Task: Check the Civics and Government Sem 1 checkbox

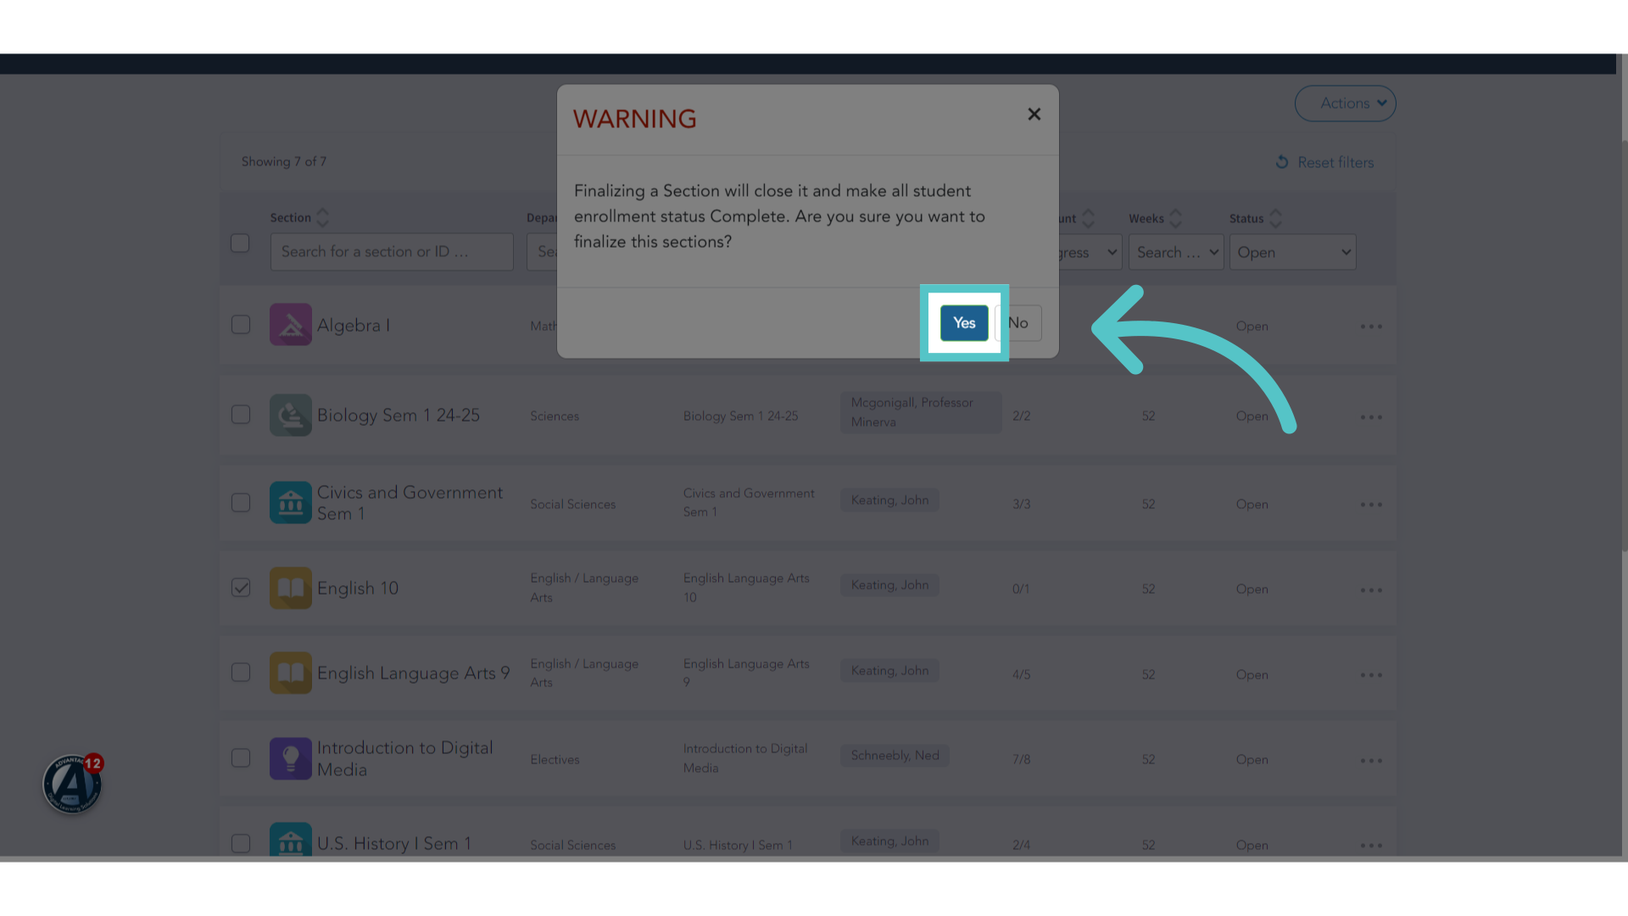Action: click(241, 503)
